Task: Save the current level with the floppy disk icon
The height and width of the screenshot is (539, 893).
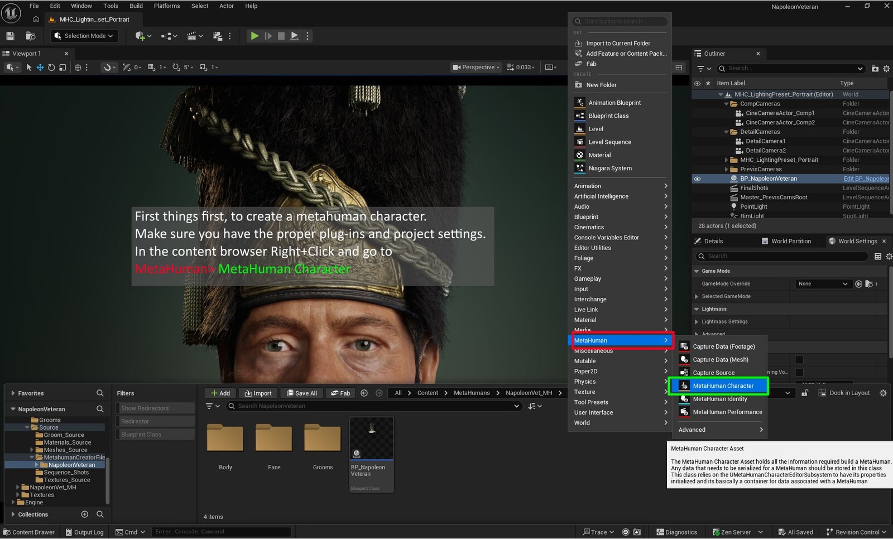Action: pyautogui.click(x=10, y=36)
